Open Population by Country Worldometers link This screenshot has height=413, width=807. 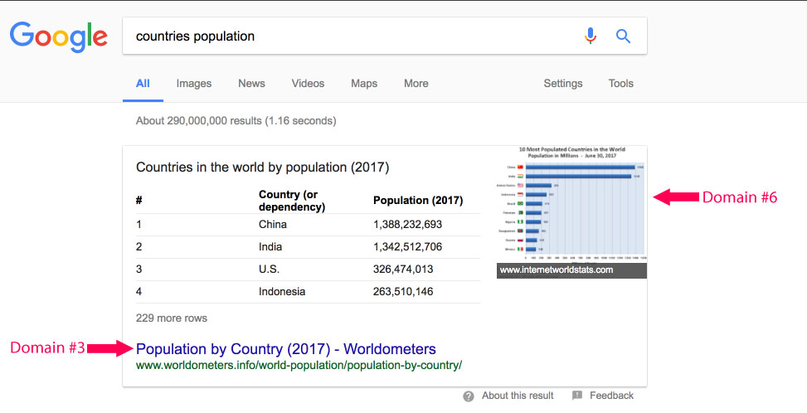(x=285, y=348)
